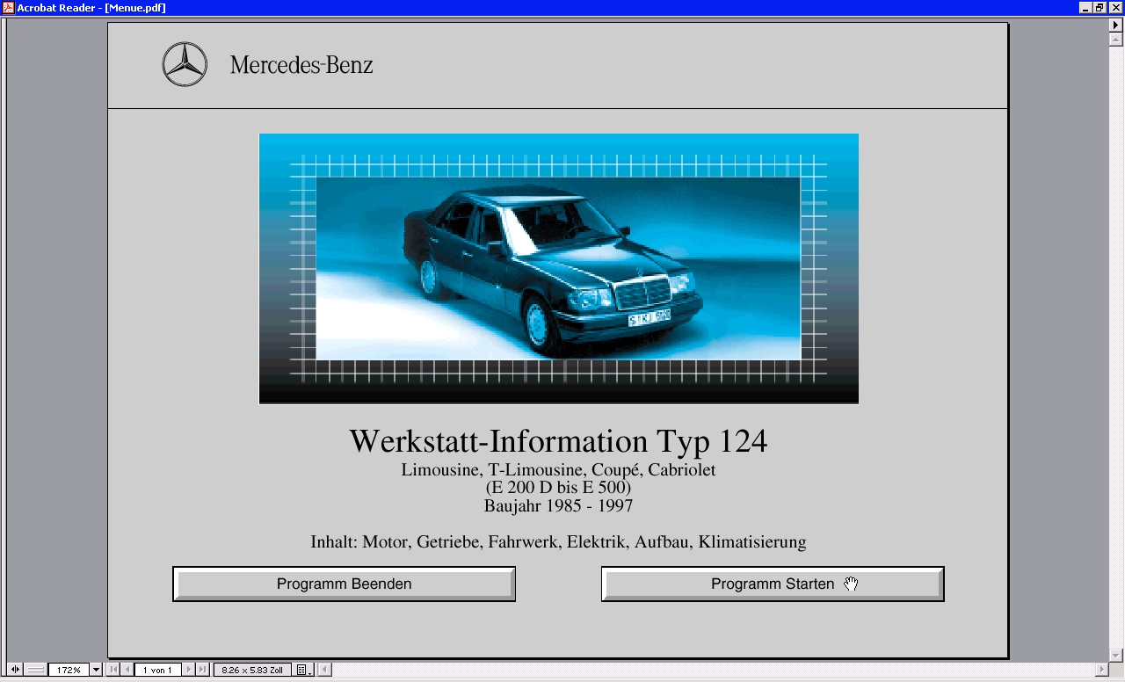The height and width of the screenshot is (682, 1125).
Task: Open the zoom level dropdown arrow
Action: click(96, 670)
